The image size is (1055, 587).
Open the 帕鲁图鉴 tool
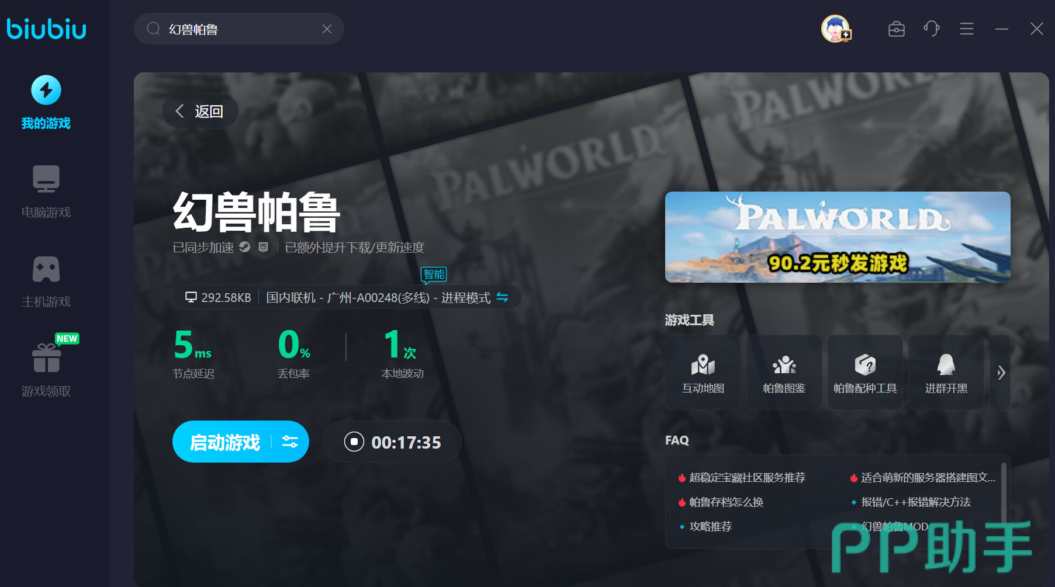click(x=784, y=373)
